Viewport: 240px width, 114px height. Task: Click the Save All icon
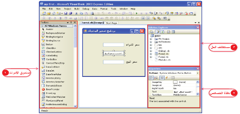(71, 13)
